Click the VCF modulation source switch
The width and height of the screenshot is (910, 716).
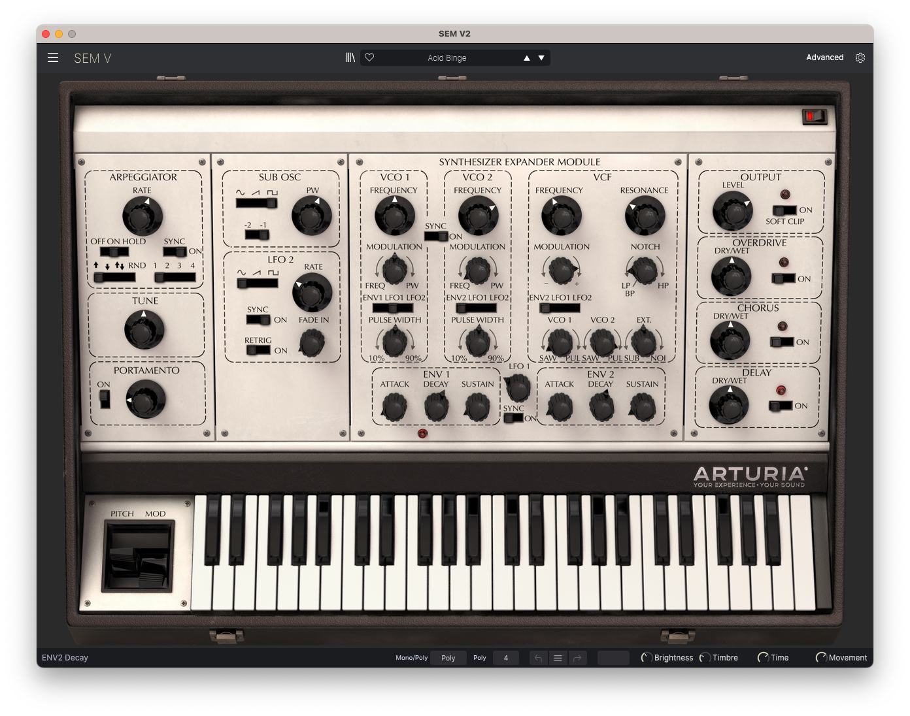[560, 308]
